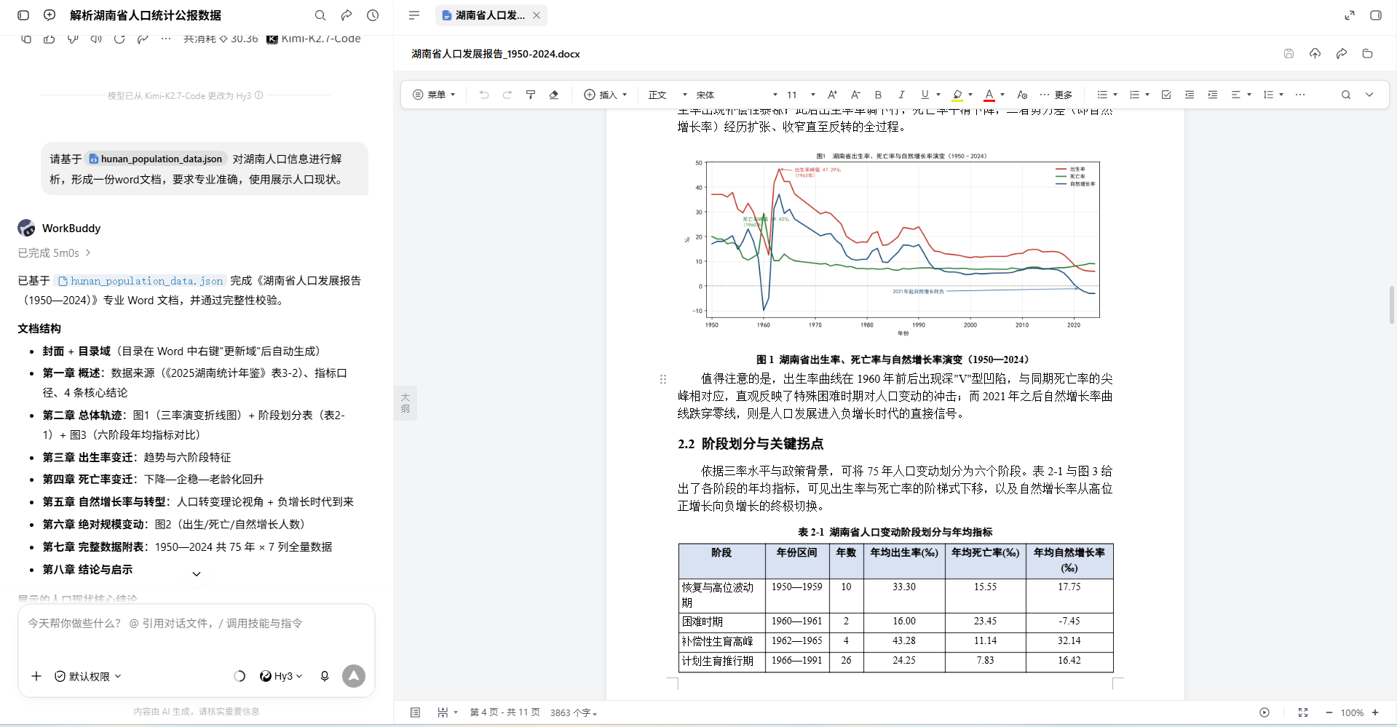This screenshot has width=1397, height=727.
Task: Open the document outline list icon
Action: tap(414, 15)
